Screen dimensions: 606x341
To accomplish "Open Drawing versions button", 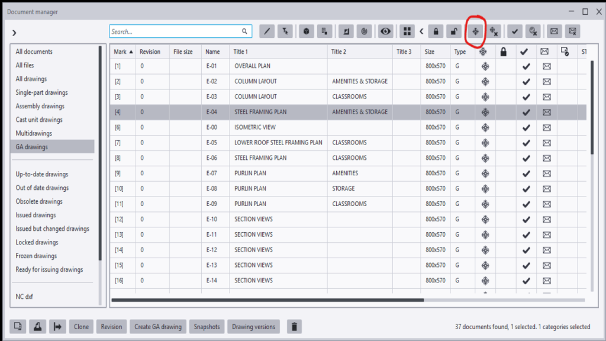I will (253, 327).
